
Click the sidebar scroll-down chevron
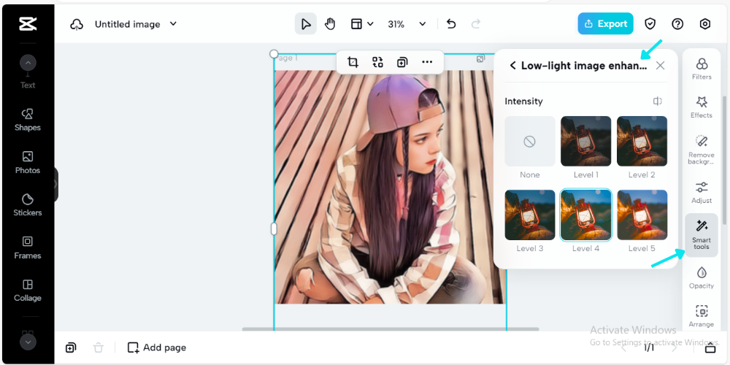(28, 342)
